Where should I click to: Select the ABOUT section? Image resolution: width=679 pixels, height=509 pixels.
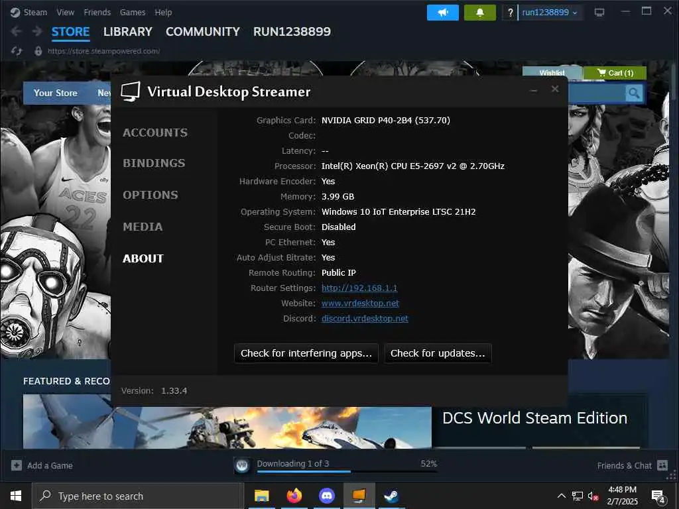click(x=143, y=258)
